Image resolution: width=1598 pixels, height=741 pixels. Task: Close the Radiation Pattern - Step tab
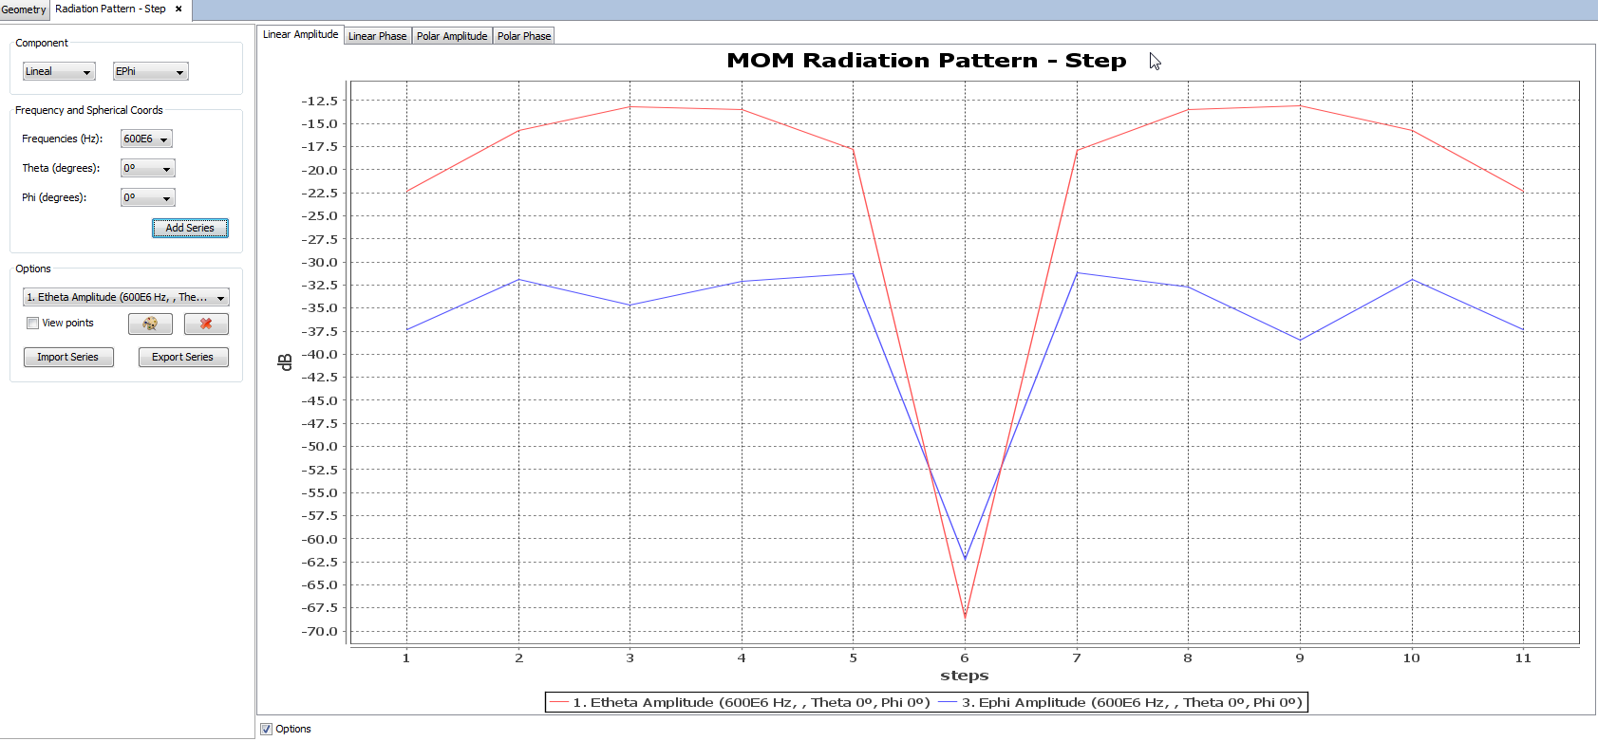point(179,9)
